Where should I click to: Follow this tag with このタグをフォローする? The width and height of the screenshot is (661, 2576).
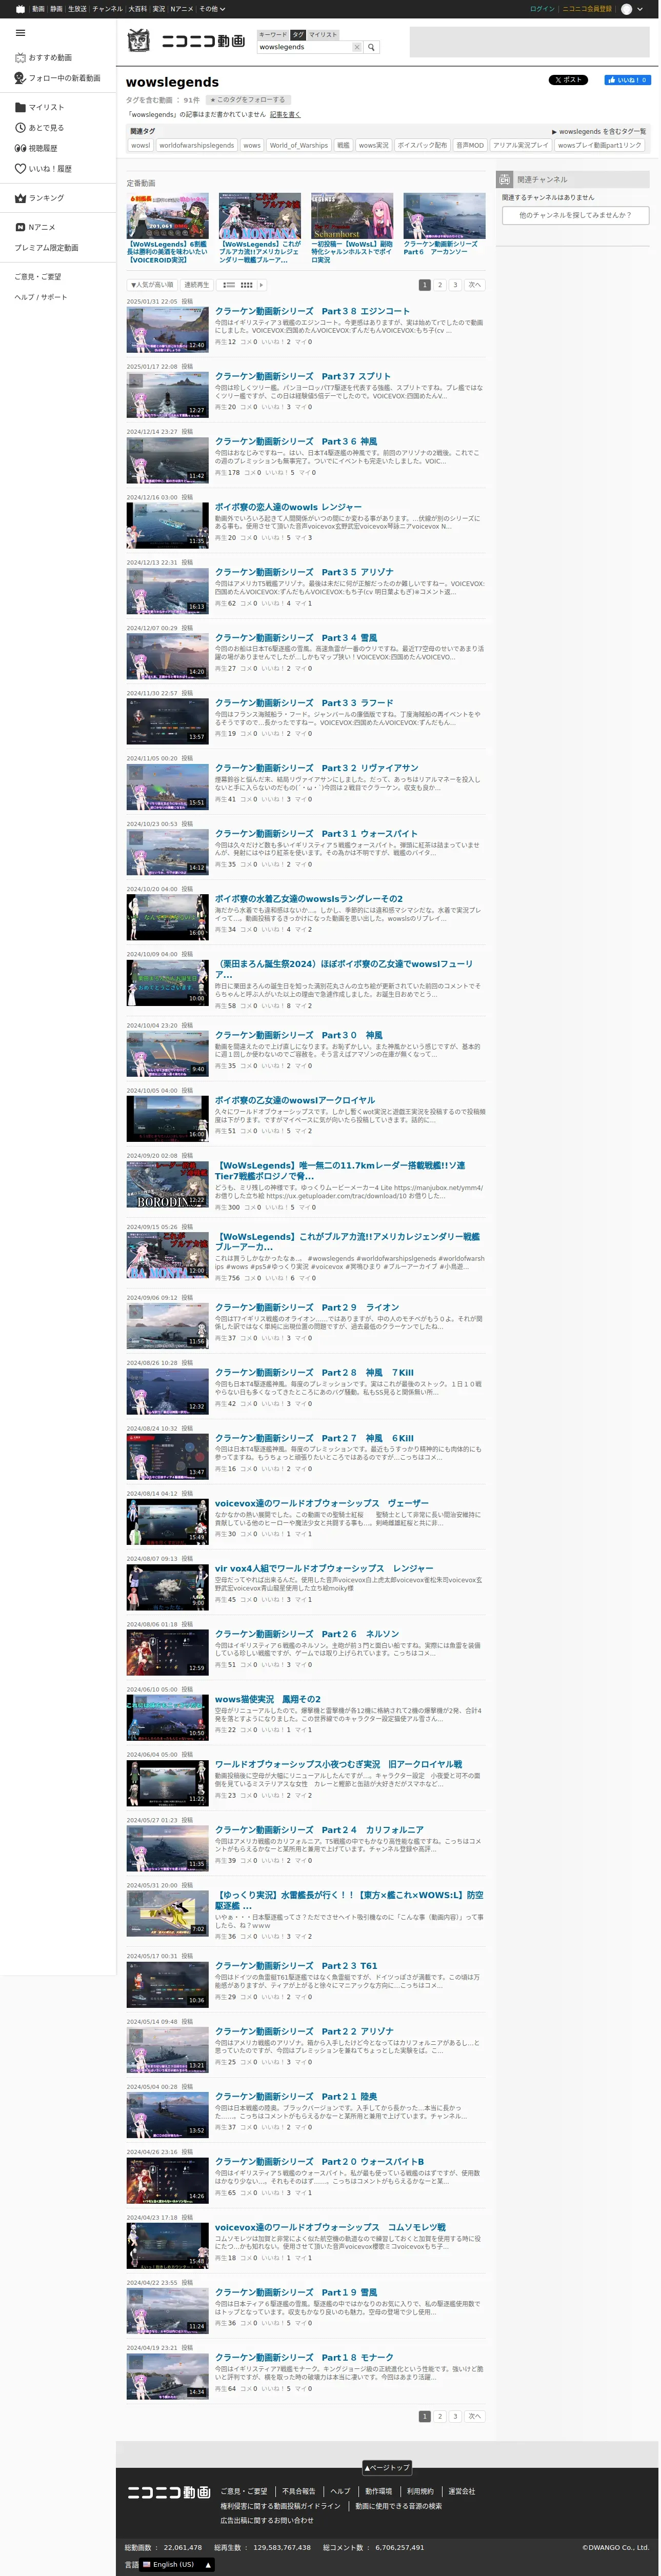(x=247, y=100)
